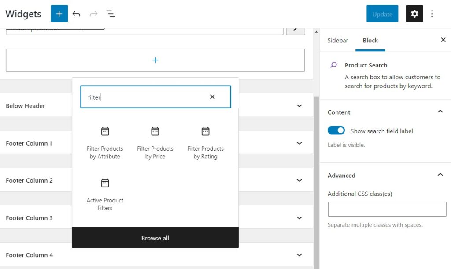Switch to the Block tab
451x269 pixels.
pyautogui.click(x=370, y=40)
